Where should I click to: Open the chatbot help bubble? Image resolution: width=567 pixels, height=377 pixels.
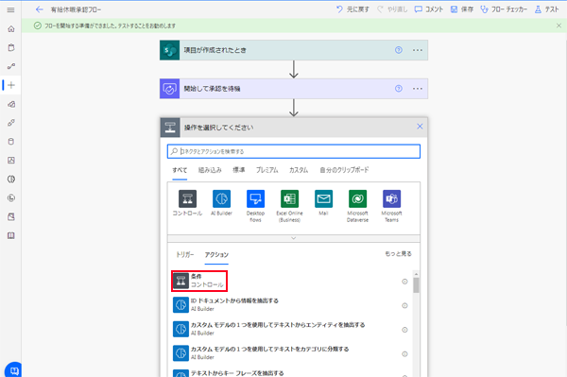click(x=13, y=369)
